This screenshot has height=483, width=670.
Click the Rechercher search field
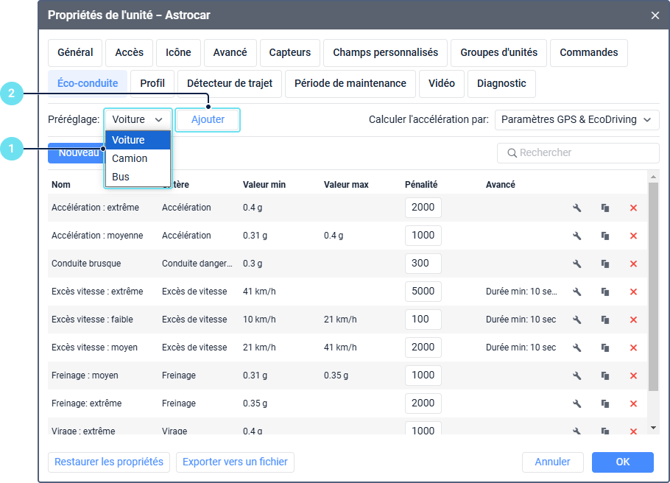[x=578, y=153]
